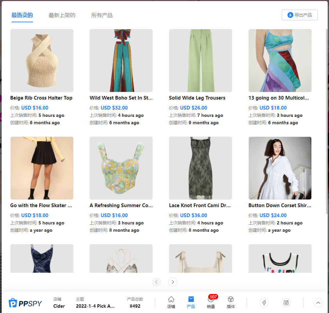Screen dimensions: 329x313
Task: Click the 2 hours ago last sale text
Action: pos(289,223)
